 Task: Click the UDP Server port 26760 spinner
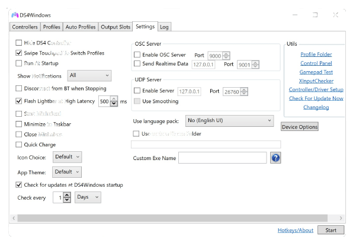[x=244, y=91]
